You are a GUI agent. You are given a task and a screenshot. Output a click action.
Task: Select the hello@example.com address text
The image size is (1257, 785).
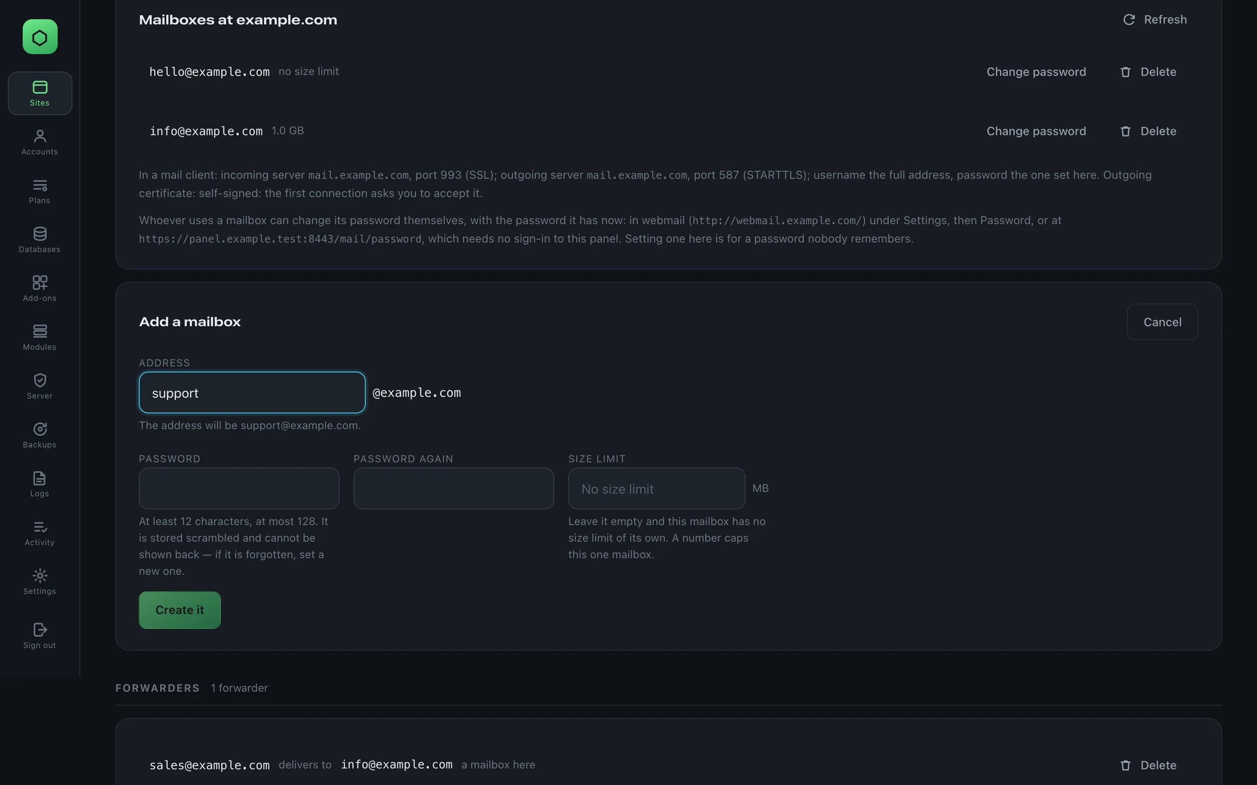point(209,72)
